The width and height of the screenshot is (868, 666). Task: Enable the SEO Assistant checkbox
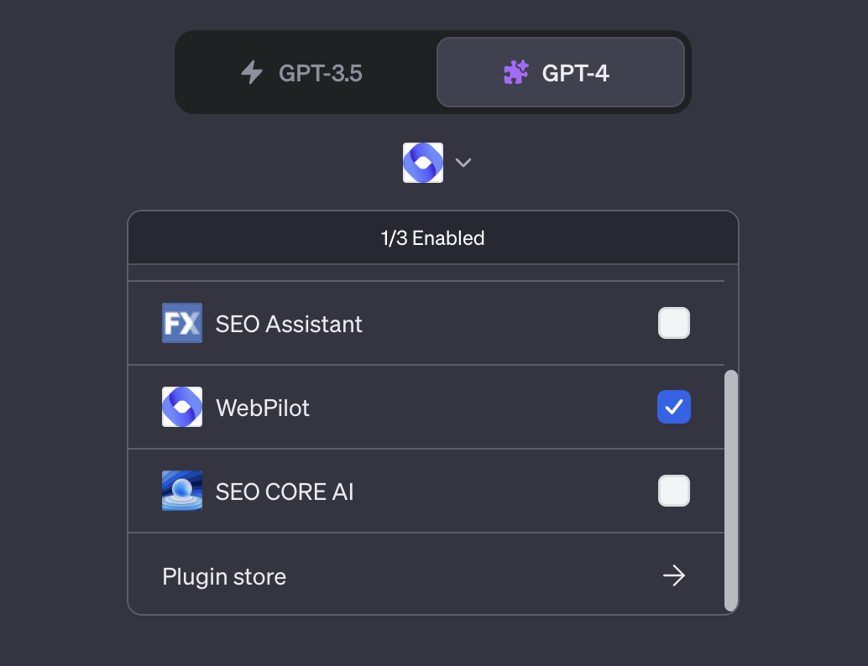point(674,324)
